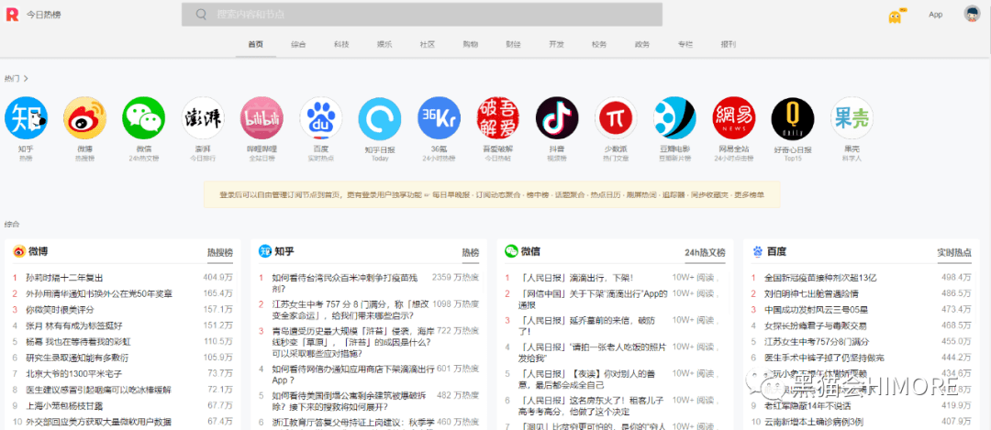Open the bilibili site ranking icon
The image size is (991, 430).
tap(262, 118)
